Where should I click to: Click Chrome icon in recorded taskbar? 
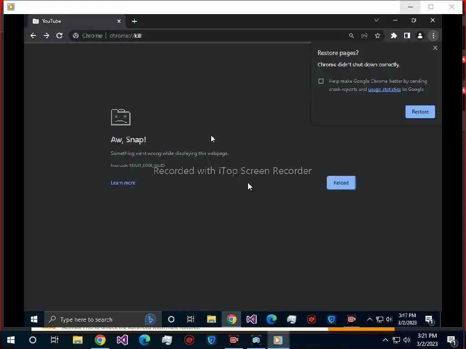[x=232, y=319]
